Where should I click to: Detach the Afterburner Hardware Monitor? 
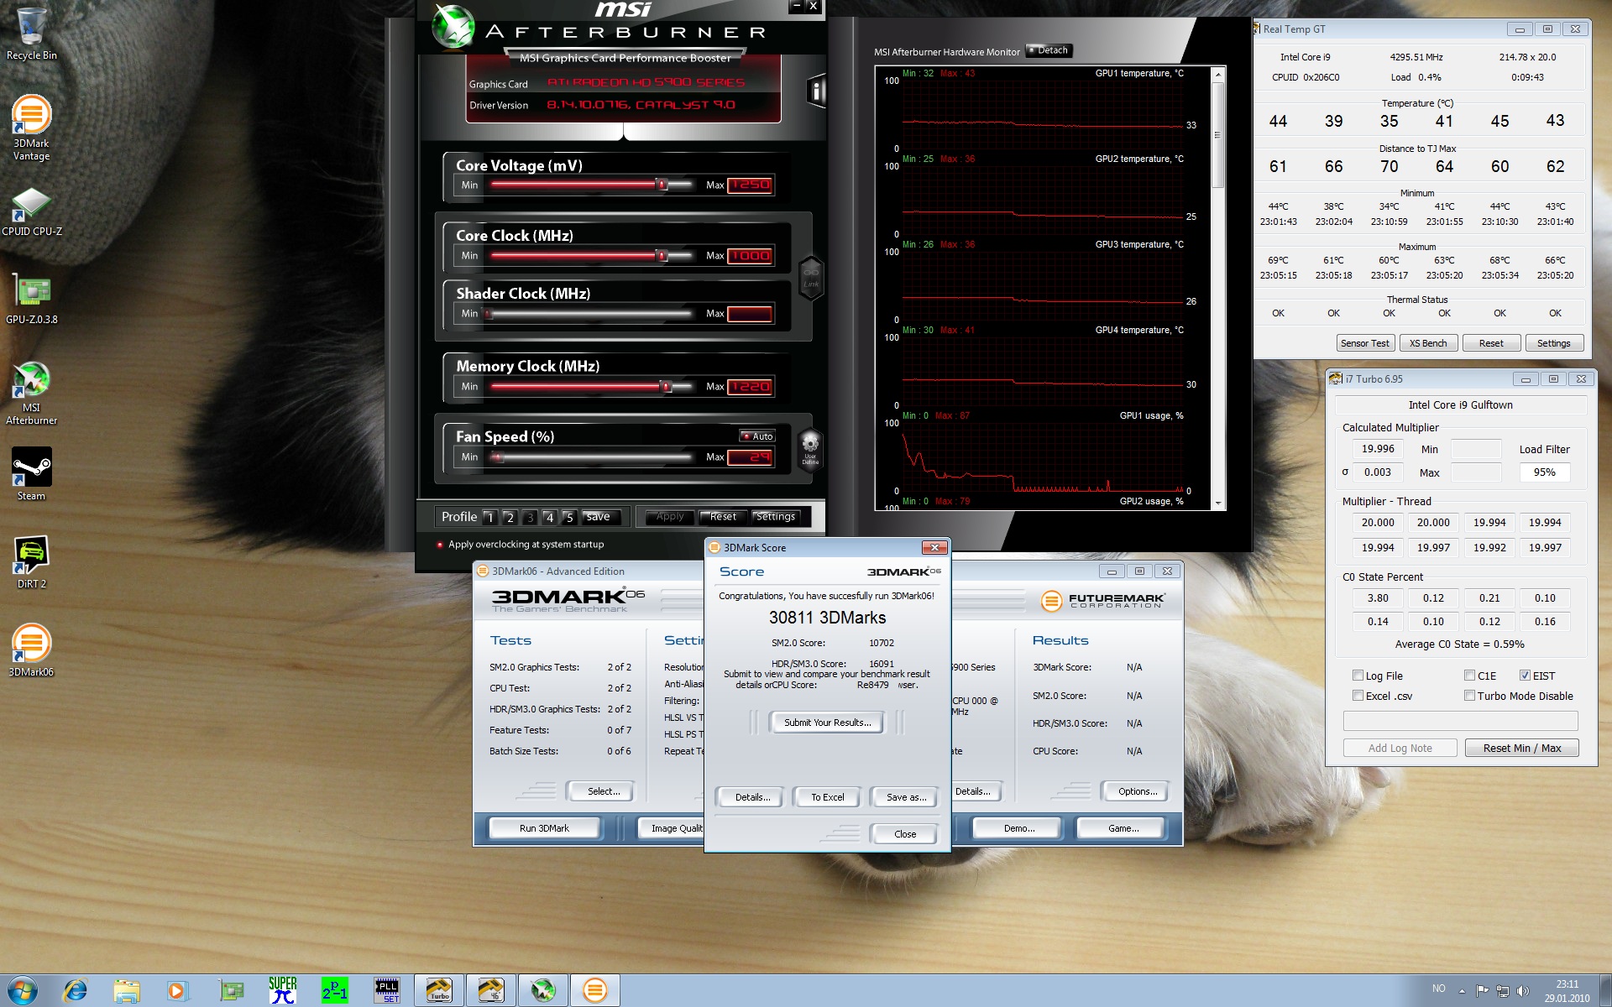point(1049,50)
